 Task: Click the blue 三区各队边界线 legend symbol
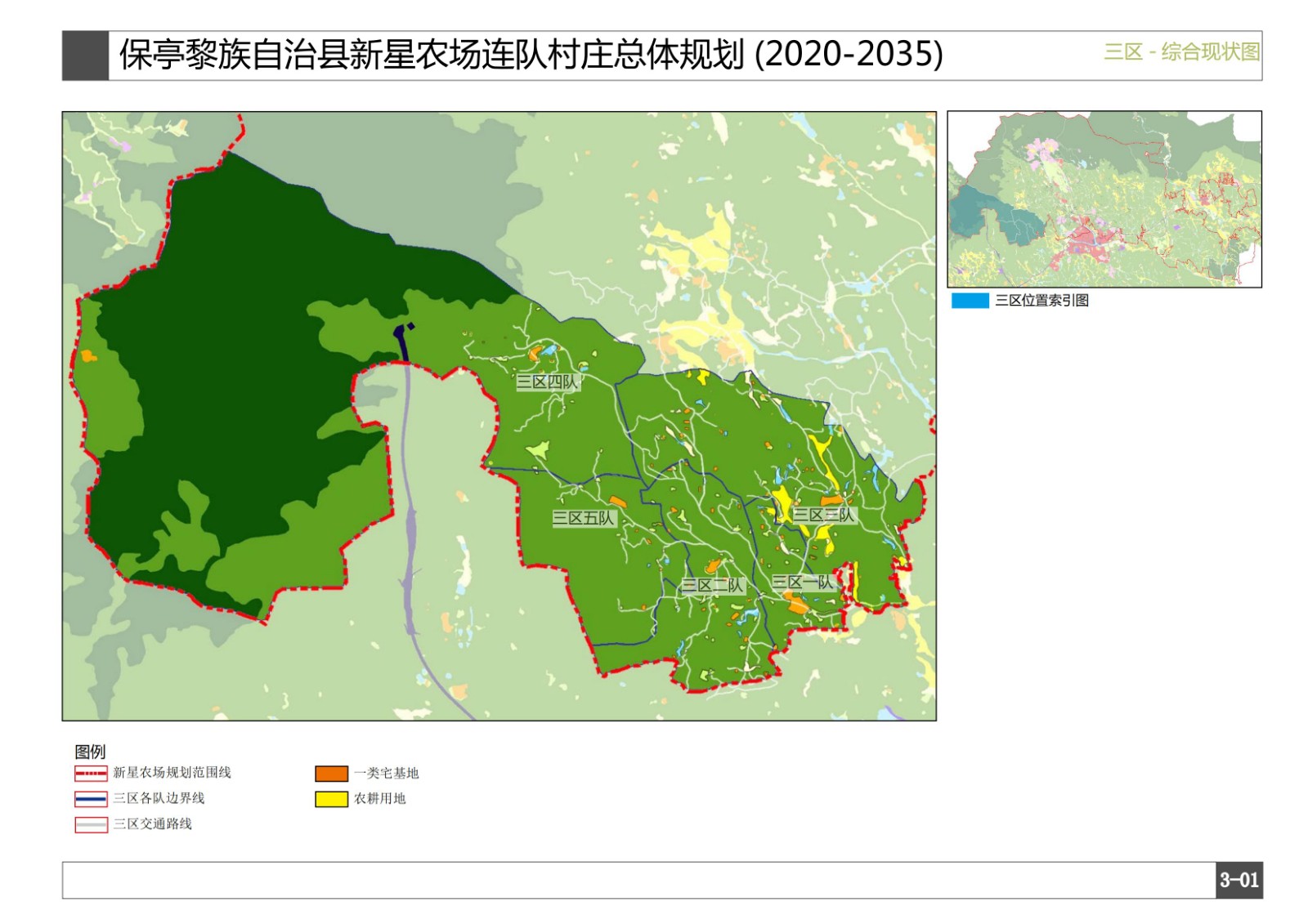91,798
